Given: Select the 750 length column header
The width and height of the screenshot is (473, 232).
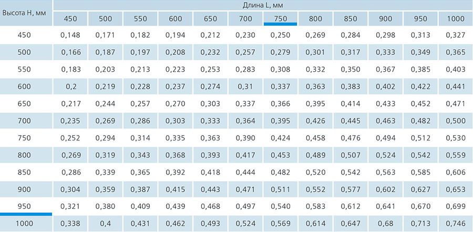Looking at the screenshot, I should tap(281, 19).
